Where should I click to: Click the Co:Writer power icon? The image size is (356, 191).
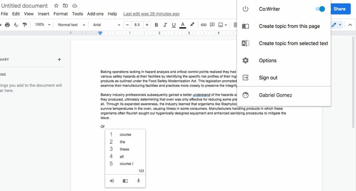click(245, 9)
